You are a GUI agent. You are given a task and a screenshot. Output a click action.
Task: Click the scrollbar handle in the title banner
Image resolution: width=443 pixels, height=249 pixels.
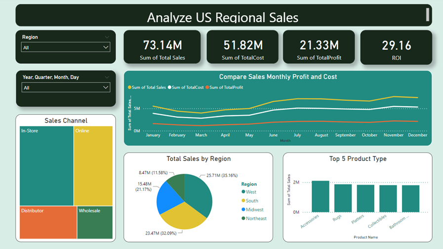point(428,14)
